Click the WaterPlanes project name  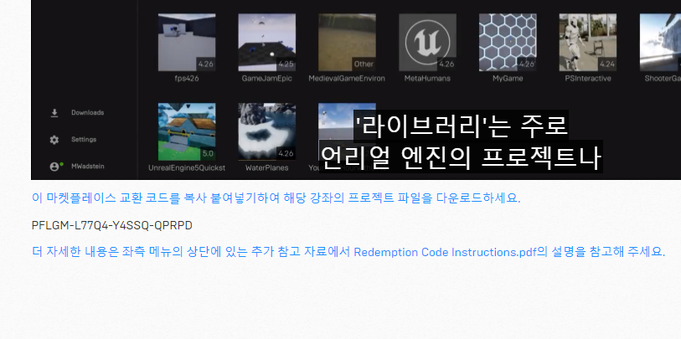(266, 168)
